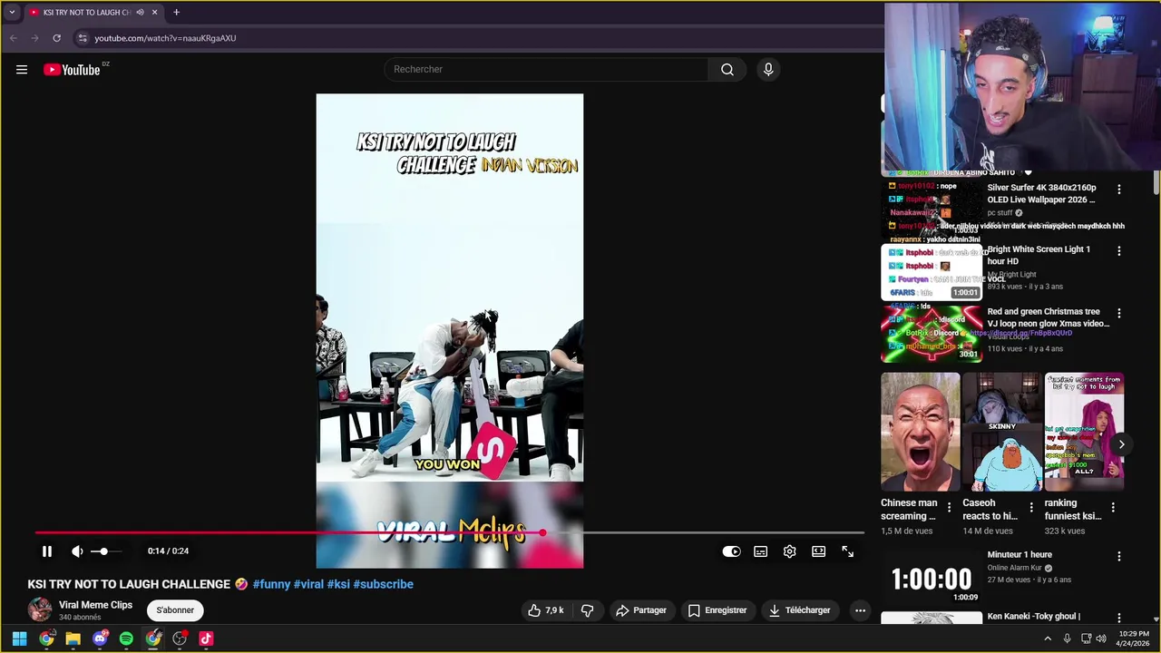Go back with the browser back arrow
Image resolution: width=1161 pixels, height=653 pixels.
pyautogui.click(x=13, y=38)
